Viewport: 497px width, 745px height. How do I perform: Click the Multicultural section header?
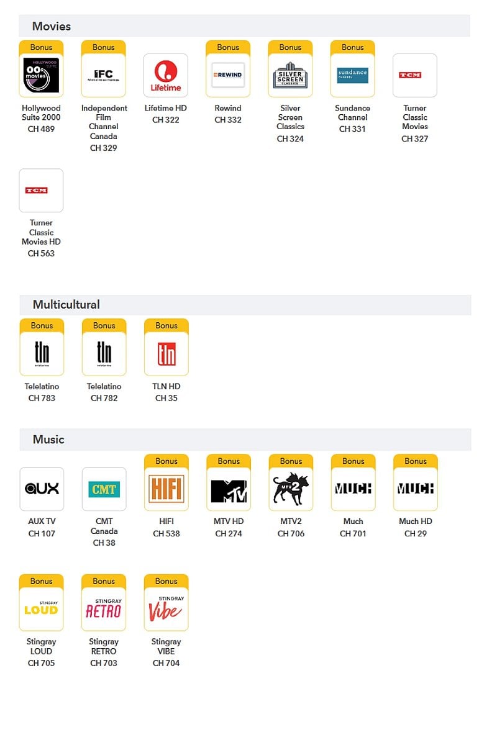245,304
